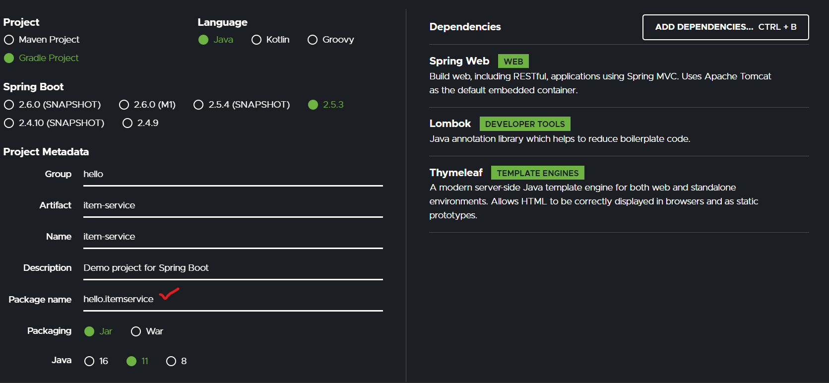The height and width of the screenshot is (383, 829).
Task: Click the Spring Boot section heading
Action: pyautogui.click(x=33, y=87)
